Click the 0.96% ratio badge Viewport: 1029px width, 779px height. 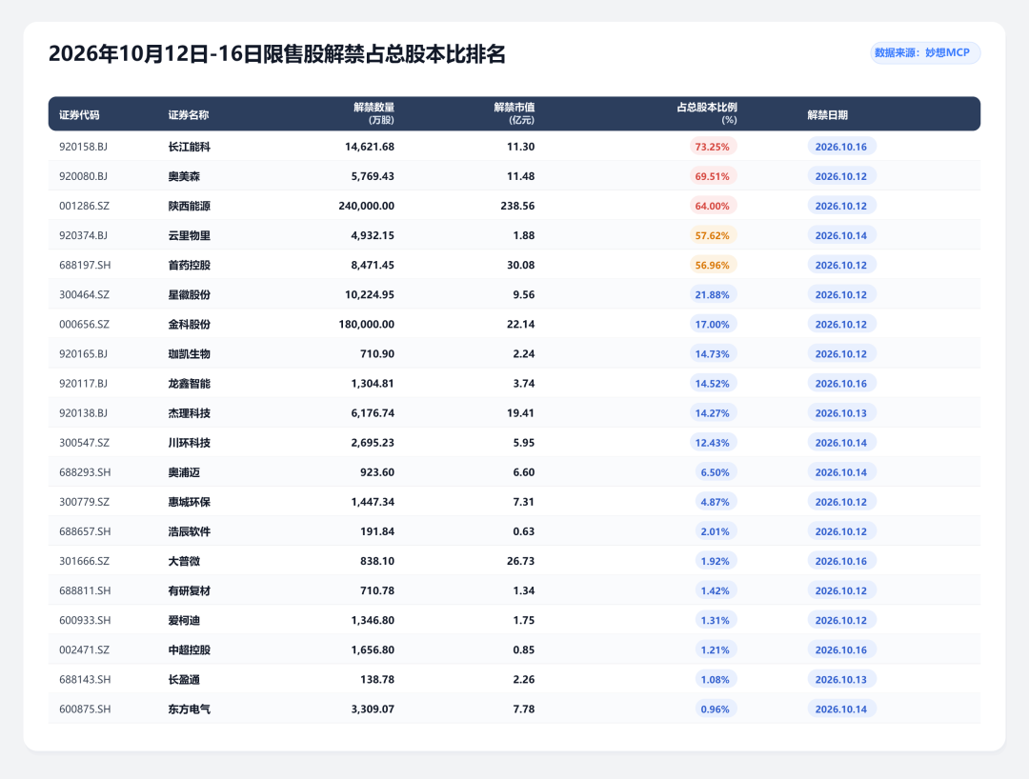pyautogui.click(x=716, y=709)
